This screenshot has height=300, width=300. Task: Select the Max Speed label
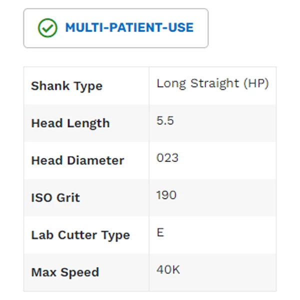(x=65, y=272)
